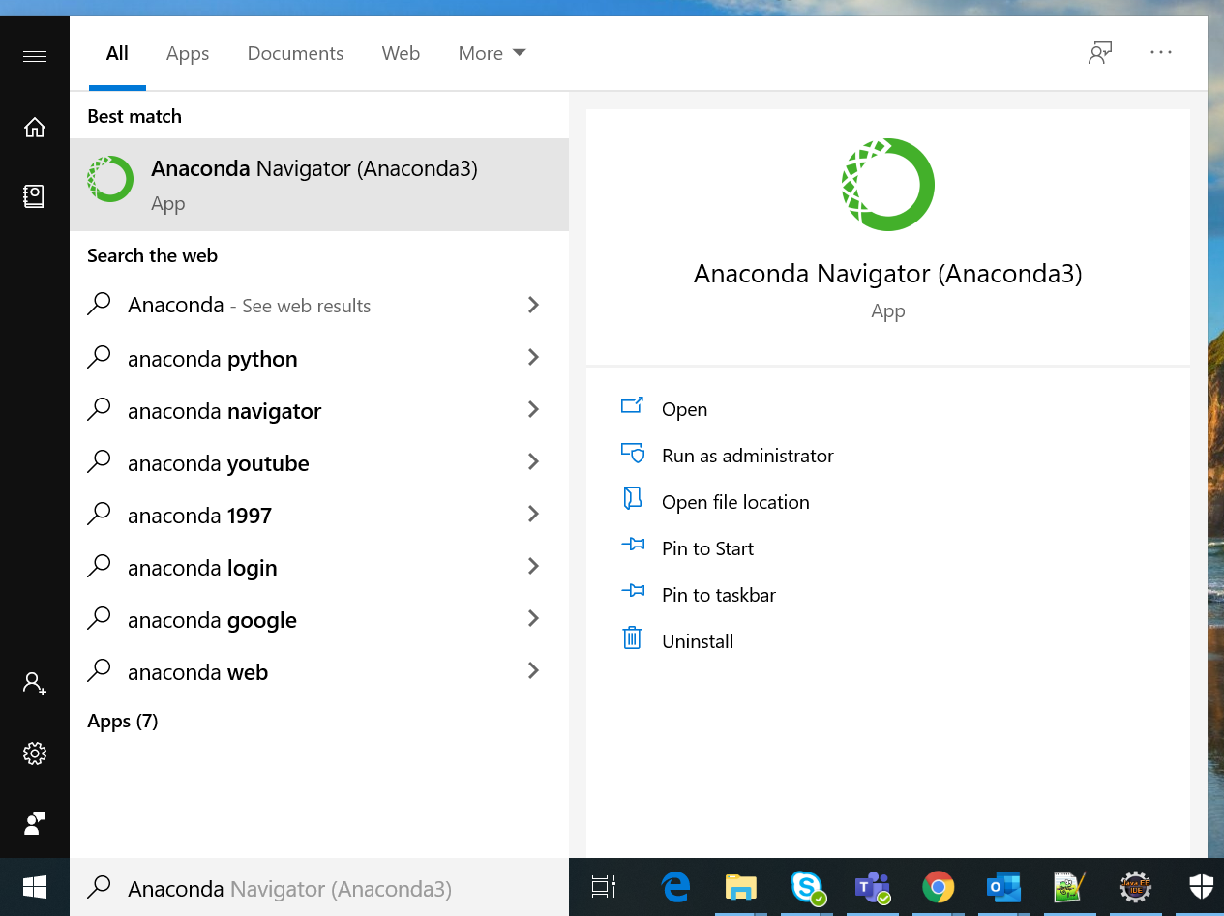Select the Web search tab
Image resolution: width=1224 pixels, height=916 pixels.
401,53
